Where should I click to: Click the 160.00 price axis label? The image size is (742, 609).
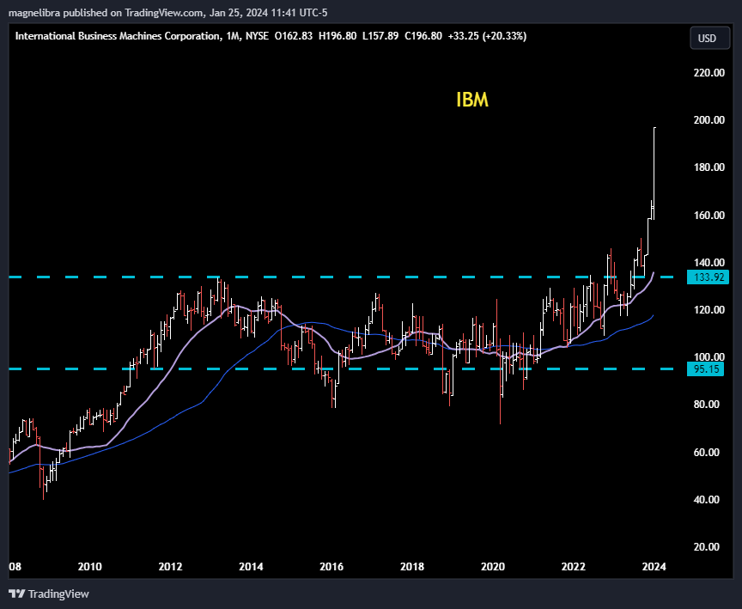(709, 215)
